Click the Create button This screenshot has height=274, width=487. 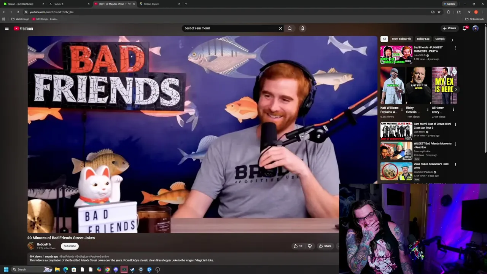click(449, 28)
